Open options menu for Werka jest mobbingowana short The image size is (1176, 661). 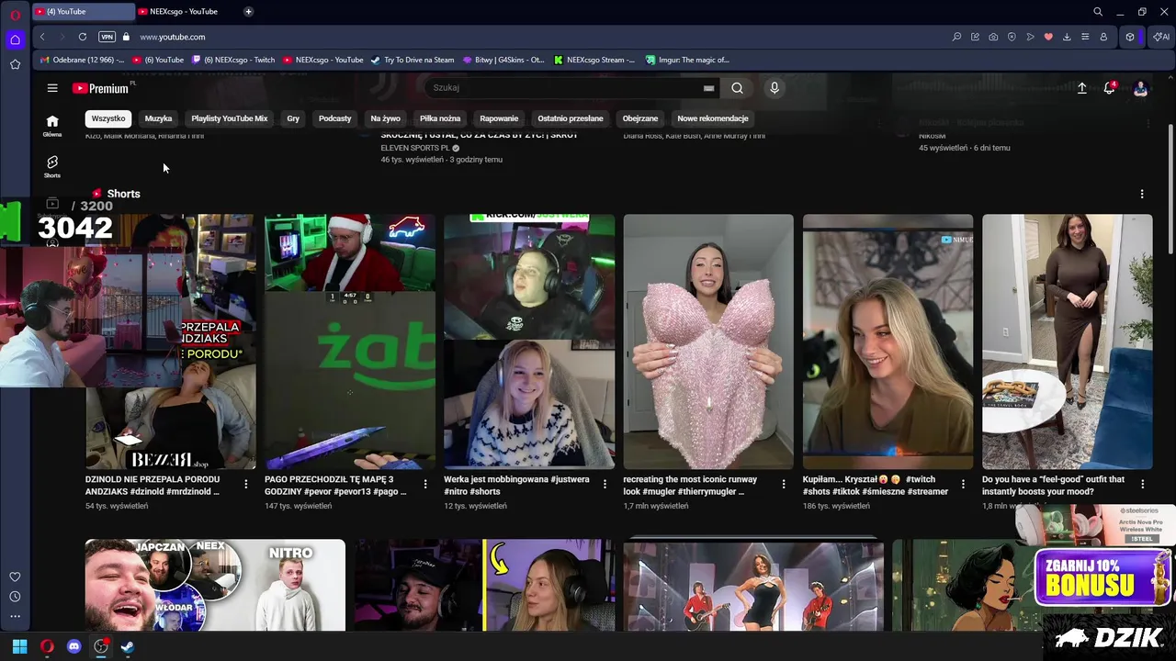tap(605, 484)
